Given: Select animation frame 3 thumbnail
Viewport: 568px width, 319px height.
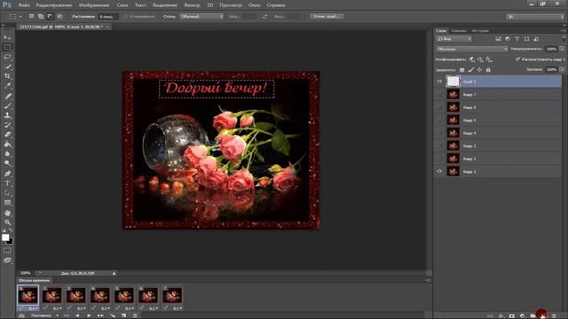Looking at the screenshot, I should coord(76,295).
